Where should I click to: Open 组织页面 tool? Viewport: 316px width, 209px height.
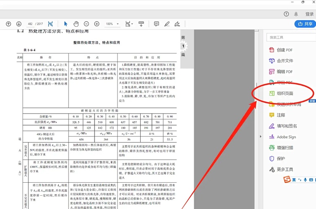285,93
